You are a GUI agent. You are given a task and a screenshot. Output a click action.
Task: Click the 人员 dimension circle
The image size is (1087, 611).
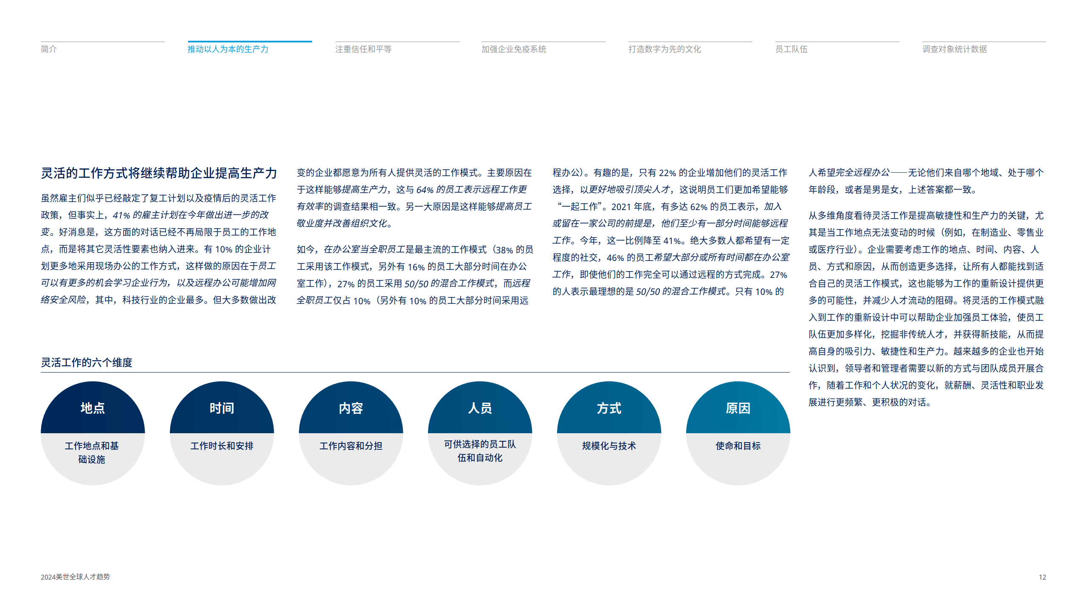(x=480, y=433)
